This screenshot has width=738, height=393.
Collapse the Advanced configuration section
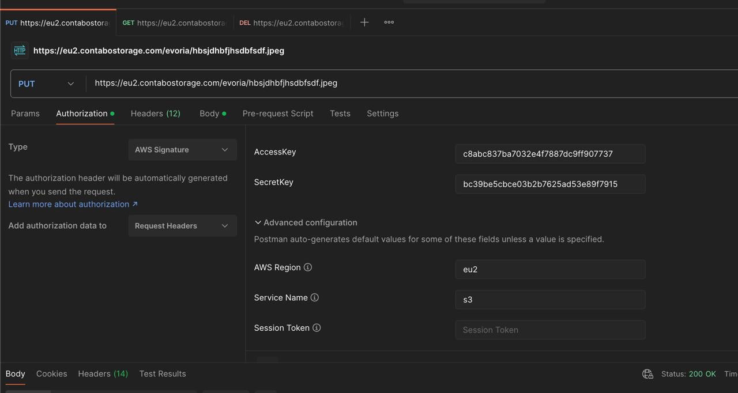[x=306, y=222]
